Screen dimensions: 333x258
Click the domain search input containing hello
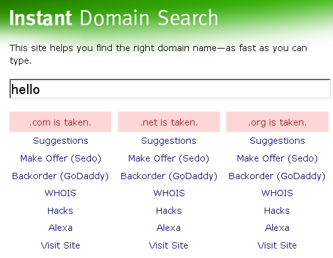[x=170, y=89]
